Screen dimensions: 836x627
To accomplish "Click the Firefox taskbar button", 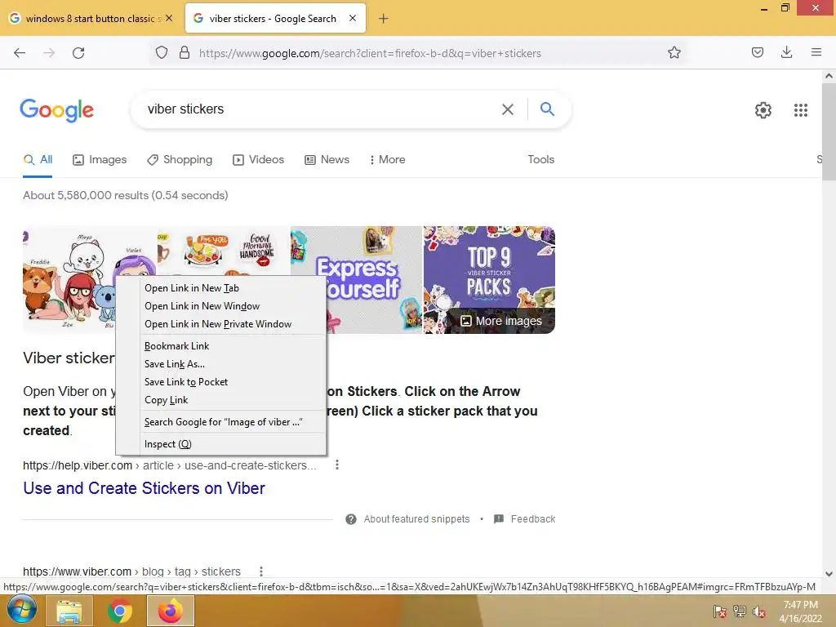I will click(x=170, y=611).
